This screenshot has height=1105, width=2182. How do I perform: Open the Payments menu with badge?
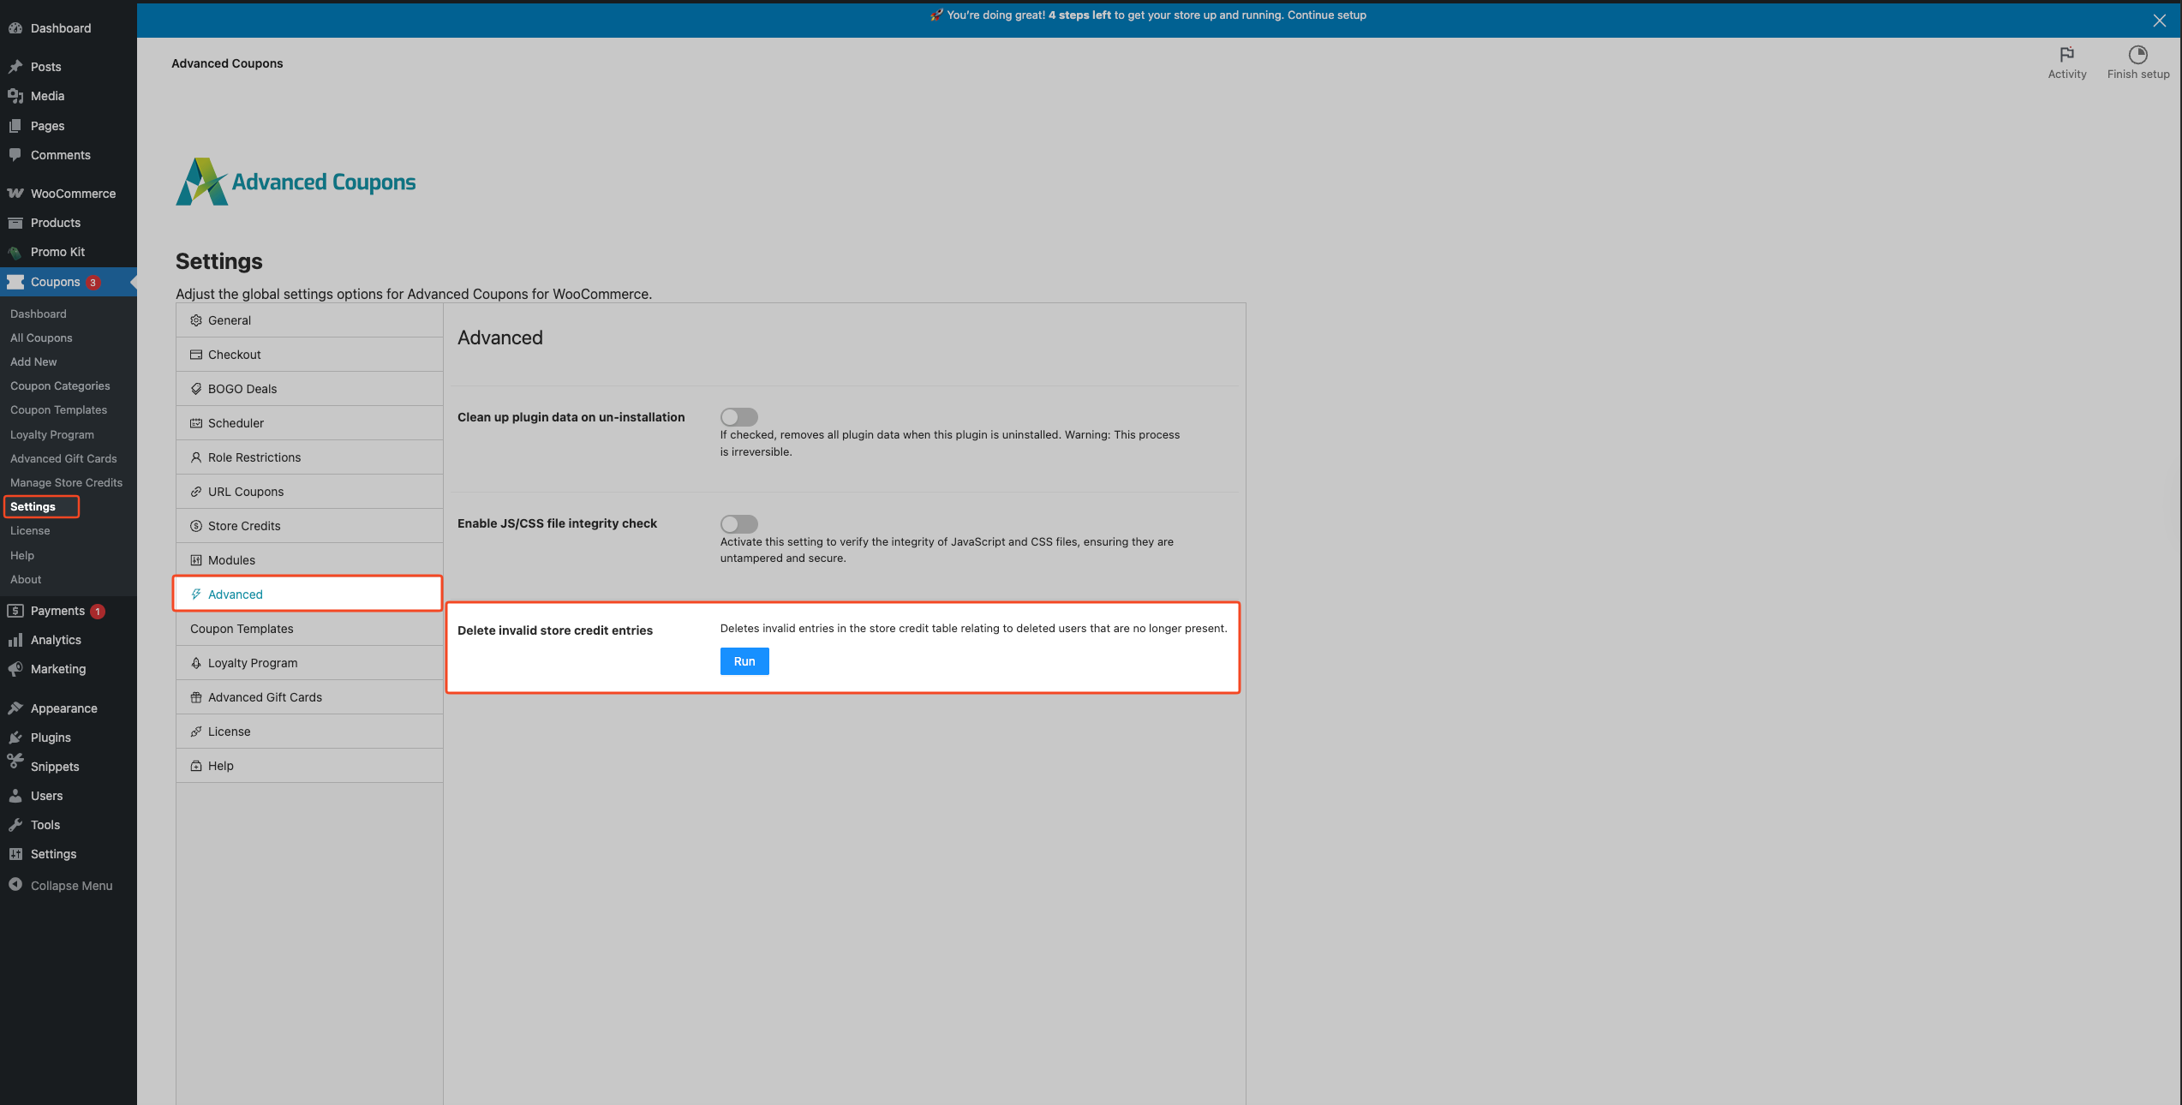[57, 611]
